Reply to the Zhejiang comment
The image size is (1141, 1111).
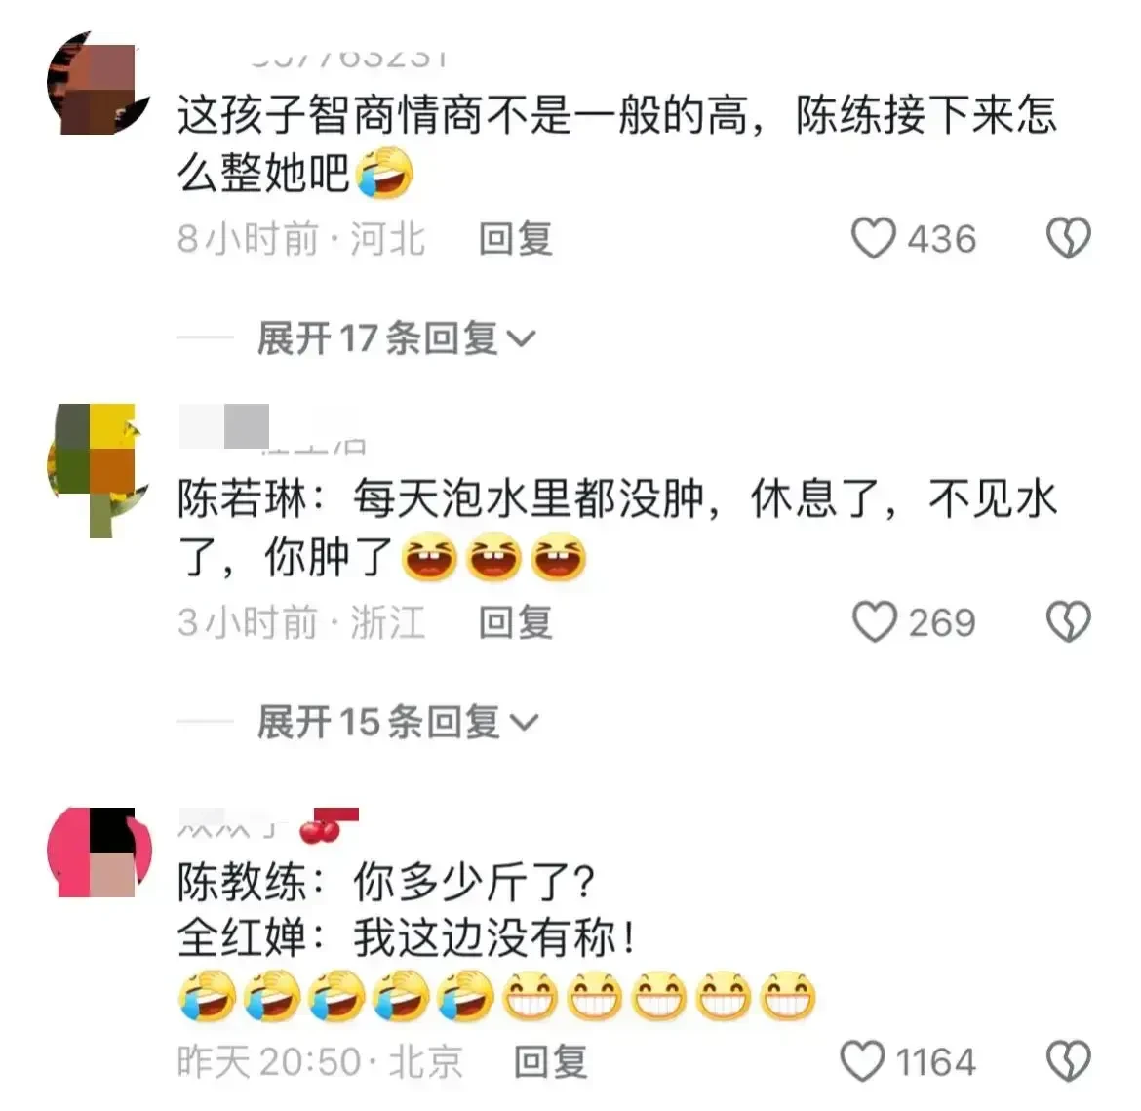click(x=515, y=622)
